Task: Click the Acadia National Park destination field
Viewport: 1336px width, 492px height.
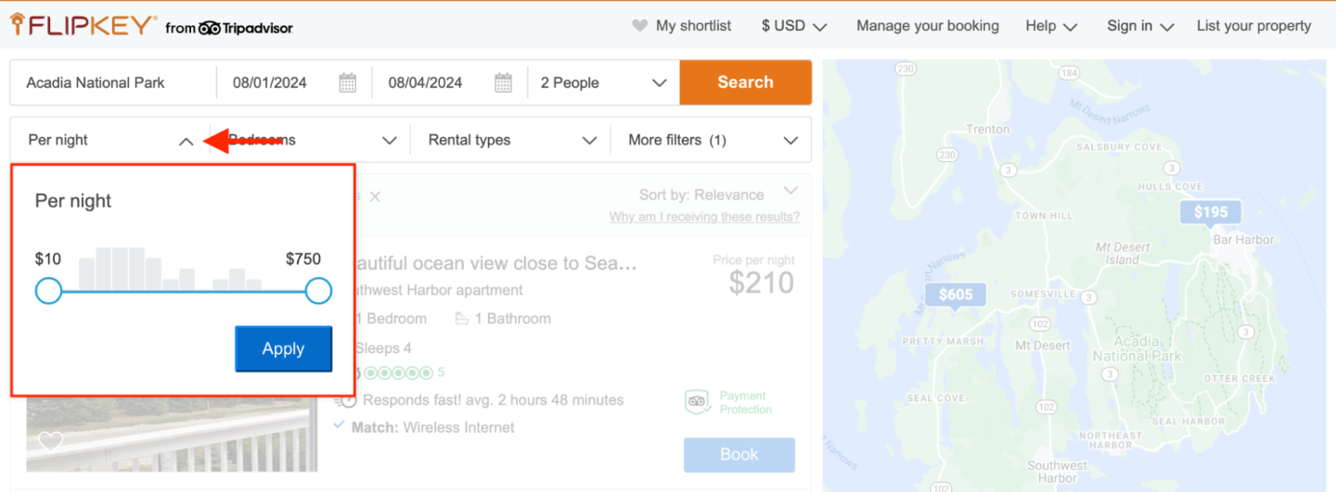Action: (113, 83)
